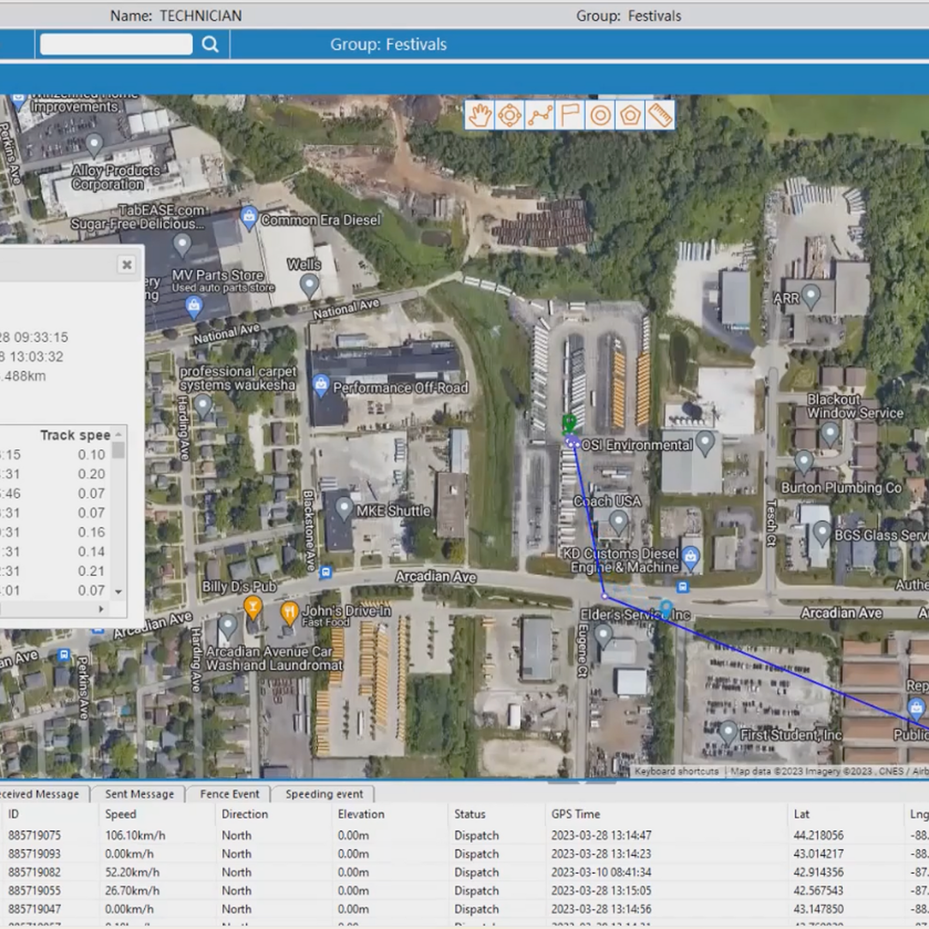Select the flag marker tool
The width and height of the screenshot is (929, 929).
(x=570, y=116)
